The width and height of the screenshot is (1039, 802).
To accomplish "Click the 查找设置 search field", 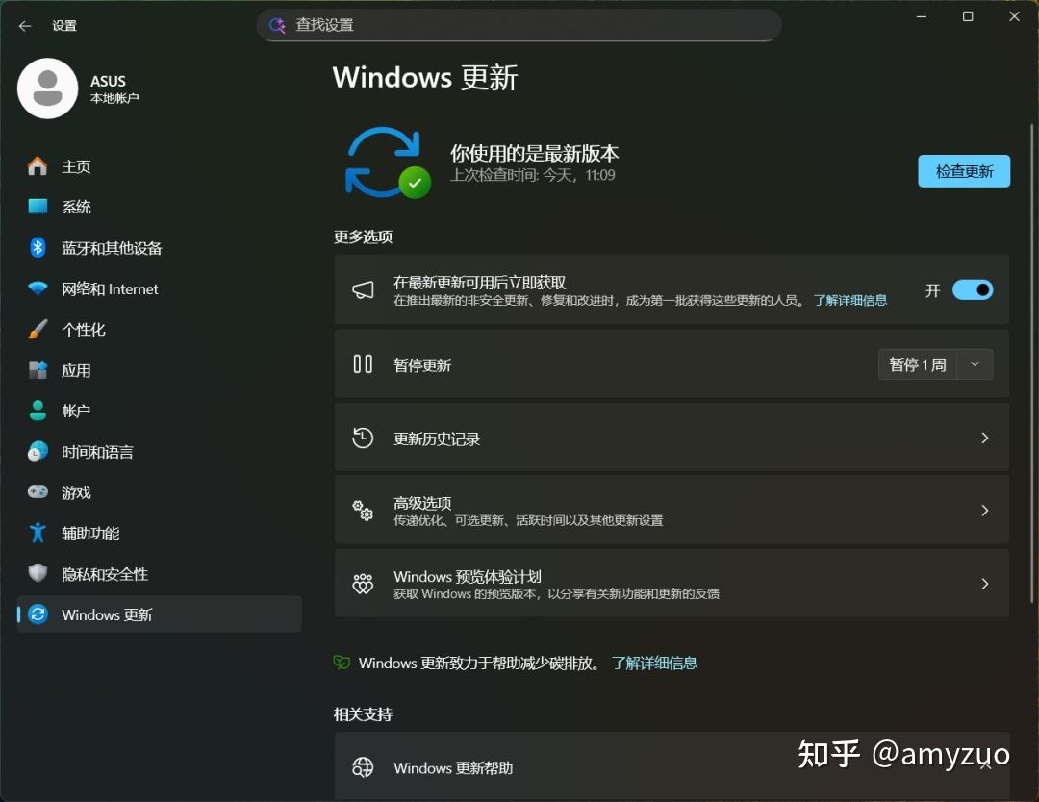I will point(519,25).
